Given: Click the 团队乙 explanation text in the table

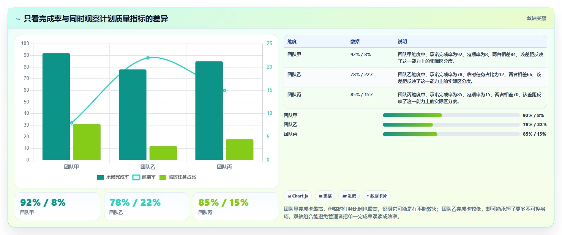Looking at the screenshot, I should coord(469,78).
